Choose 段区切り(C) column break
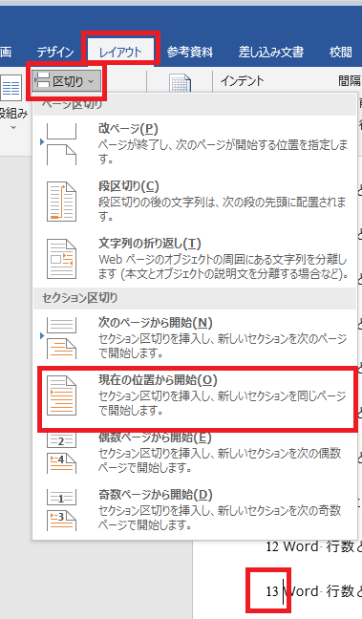The height and width of the screenshot is (619, 362). point(195,202)
